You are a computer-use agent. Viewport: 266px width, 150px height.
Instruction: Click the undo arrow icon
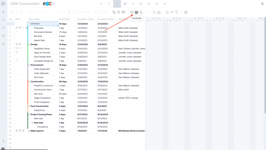click(30, 12)
